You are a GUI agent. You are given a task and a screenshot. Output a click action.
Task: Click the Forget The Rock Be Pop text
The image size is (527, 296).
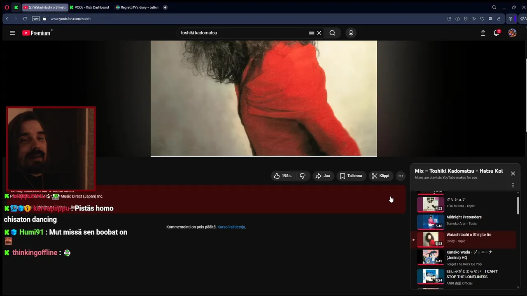(x=464, y=264)
